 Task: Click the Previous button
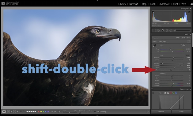[x=161, y=112]
